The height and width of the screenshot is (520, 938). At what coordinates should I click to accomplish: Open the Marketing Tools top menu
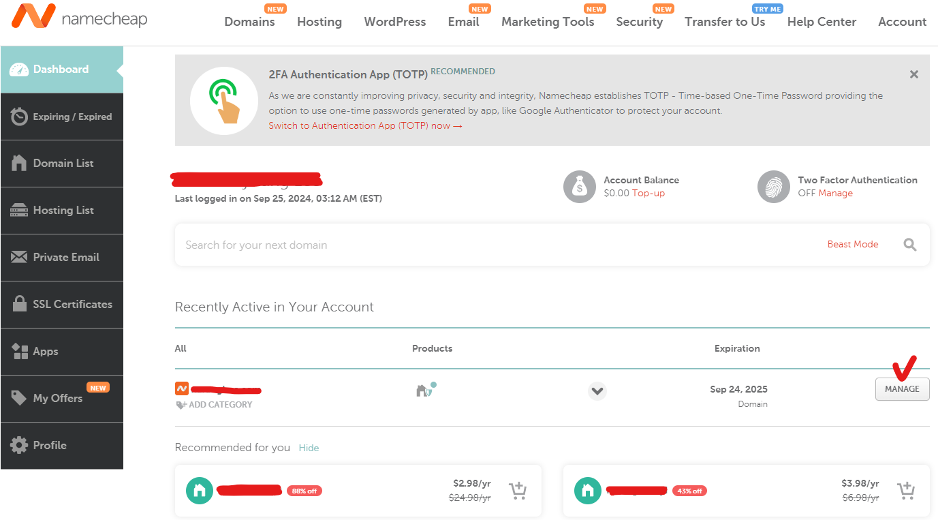[x=548, y=22]
